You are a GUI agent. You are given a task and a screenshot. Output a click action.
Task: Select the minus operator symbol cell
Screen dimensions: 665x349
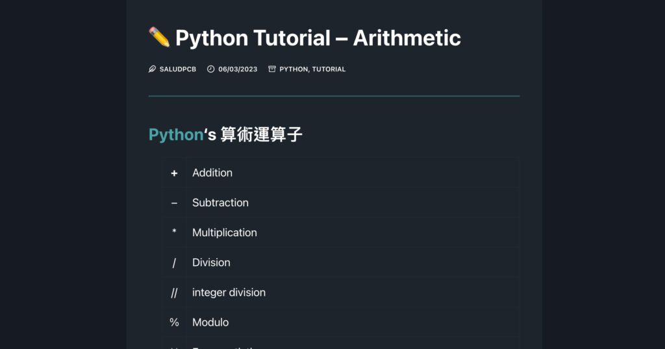[174, 202]
